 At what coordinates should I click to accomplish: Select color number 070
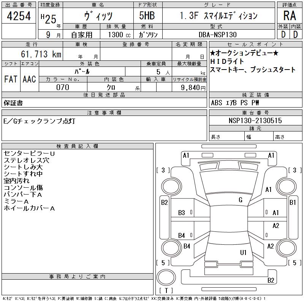(x=63, y=87)
